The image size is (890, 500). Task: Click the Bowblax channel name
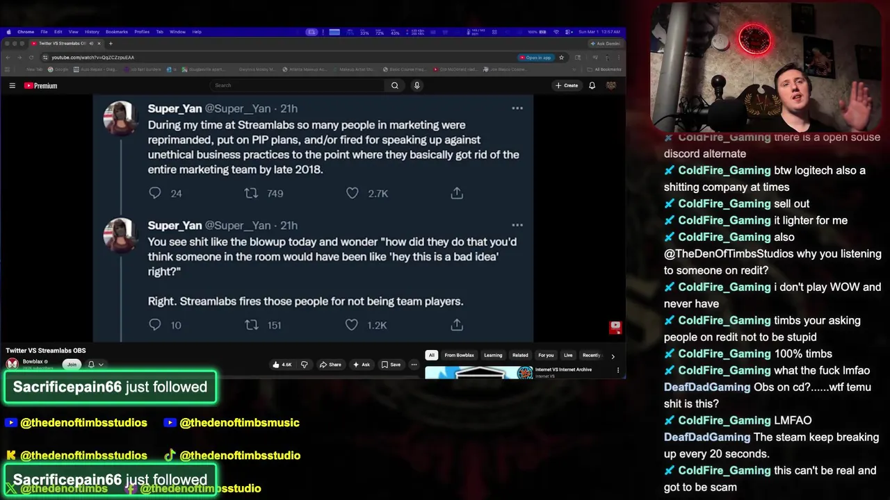pyautogui.click(x=33, y=362)
